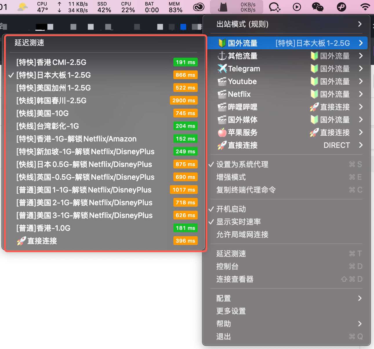Open the WeChat menu bar icon
The height and width of the screenshot is (349, 374).
[317, 7]
